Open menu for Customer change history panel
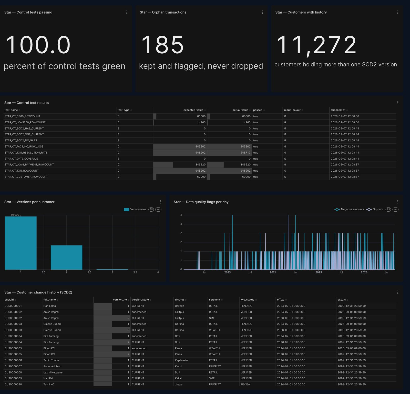The height and width of the screenshot is (394, 410). point(398,292)
